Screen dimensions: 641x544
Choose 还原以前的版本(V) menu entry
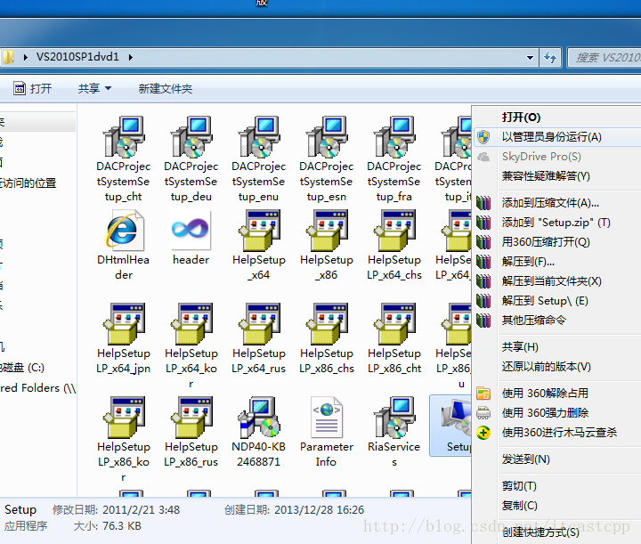click(x=546, y=367)
